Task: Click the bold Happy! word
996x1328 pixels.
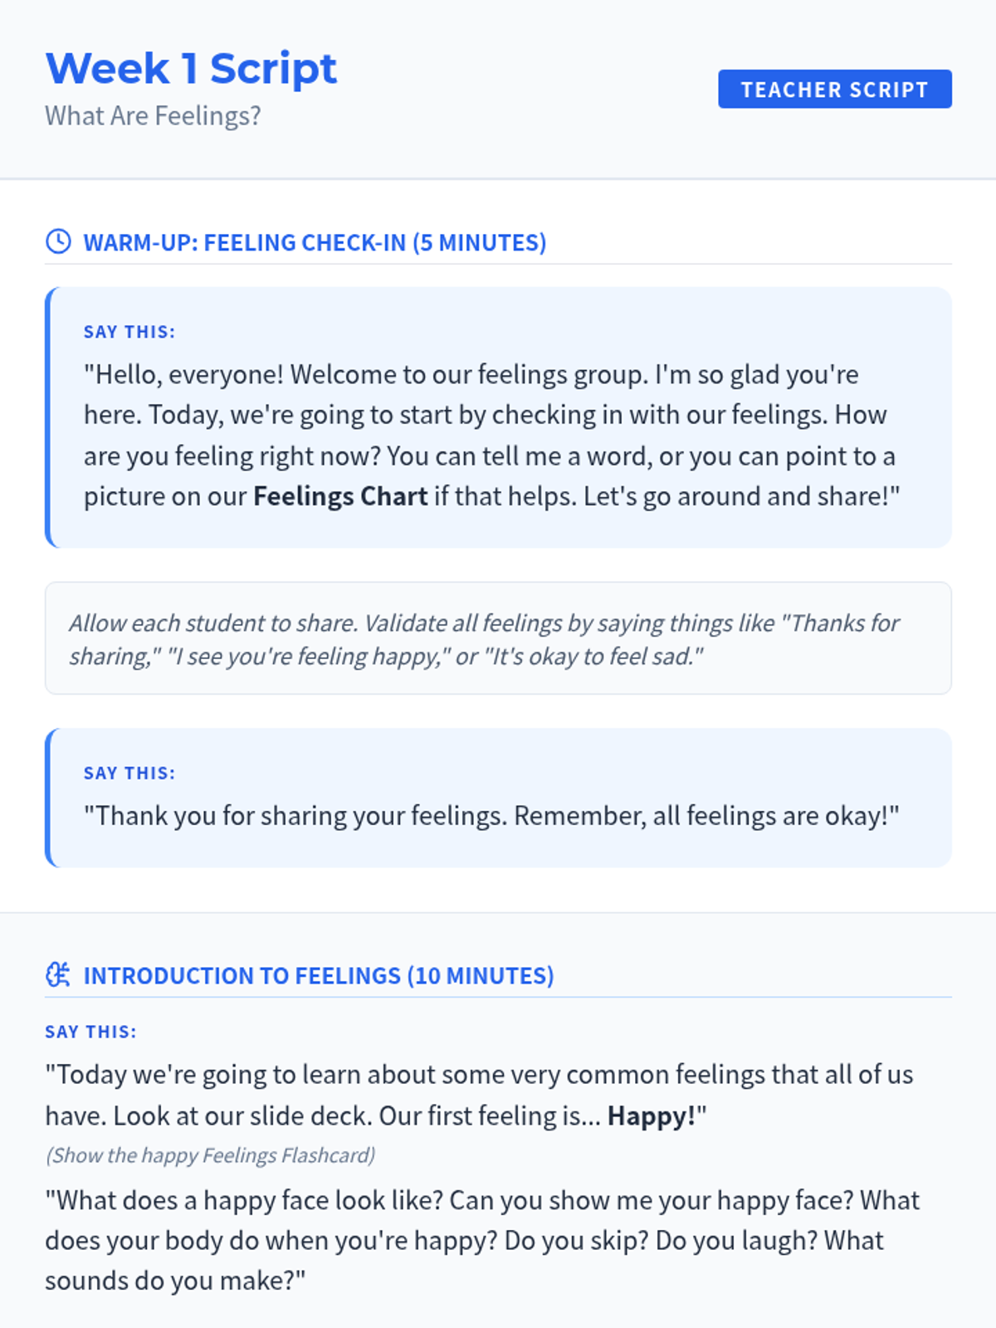Action: [652, 1116]
